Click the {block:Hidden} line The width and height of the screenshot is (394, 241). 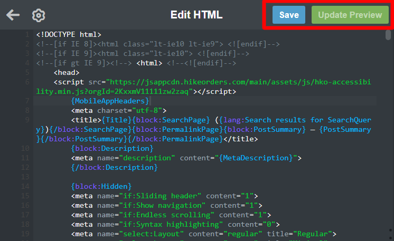pos(101,186)
